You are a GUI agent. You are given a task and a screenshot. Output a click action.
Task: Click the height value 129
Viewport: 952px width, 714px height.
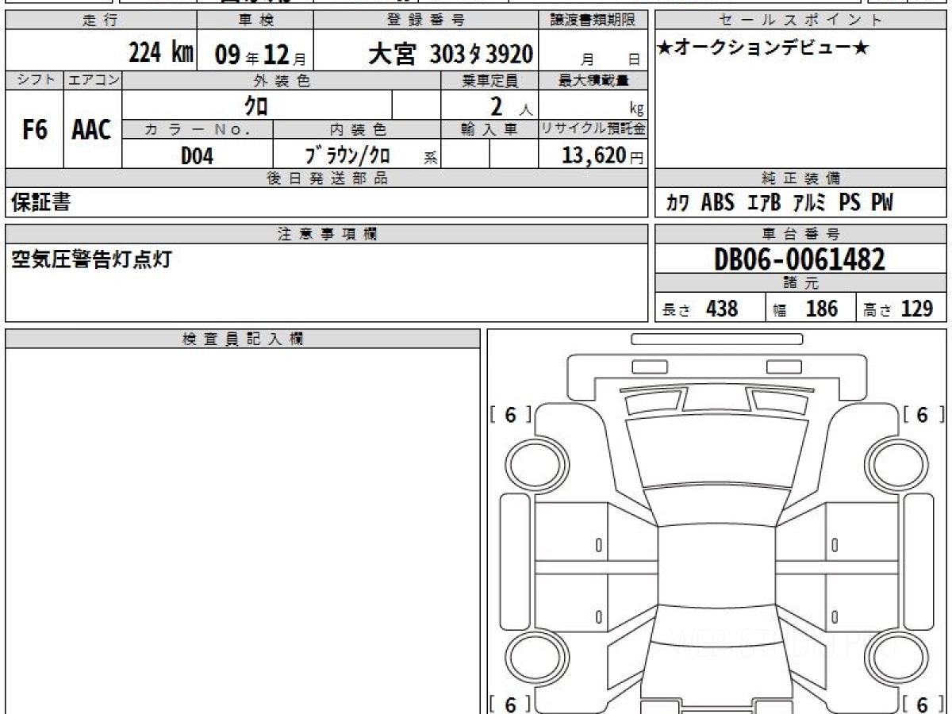point(916,309)
